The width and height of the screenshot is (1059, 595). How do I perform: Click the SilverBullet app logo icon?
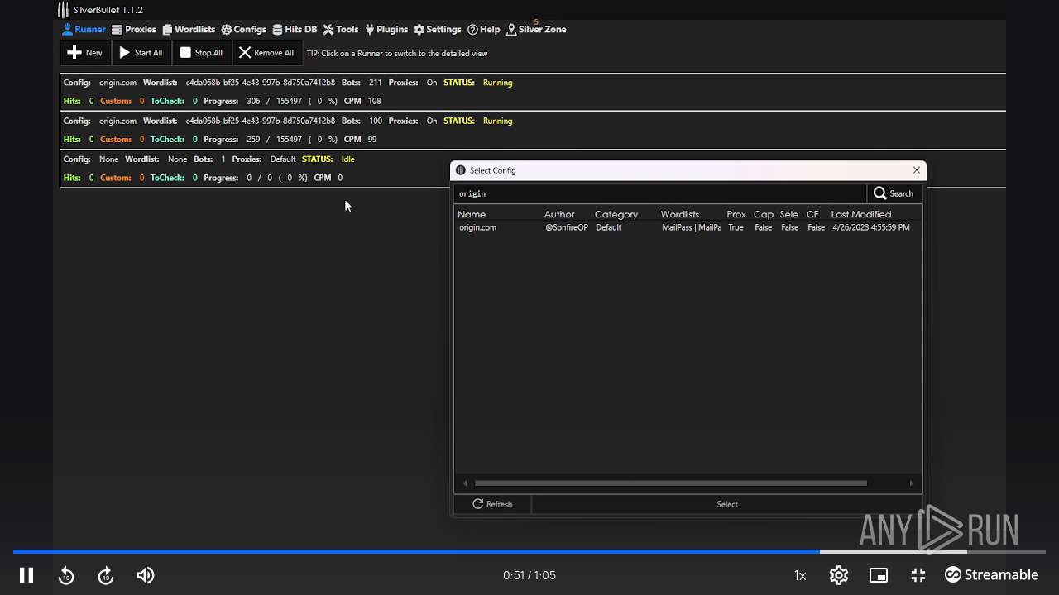63,10
